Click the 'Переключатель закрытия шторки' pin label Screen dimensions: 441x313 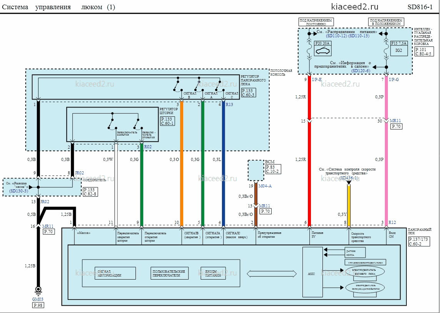click(x=128, y=237)
